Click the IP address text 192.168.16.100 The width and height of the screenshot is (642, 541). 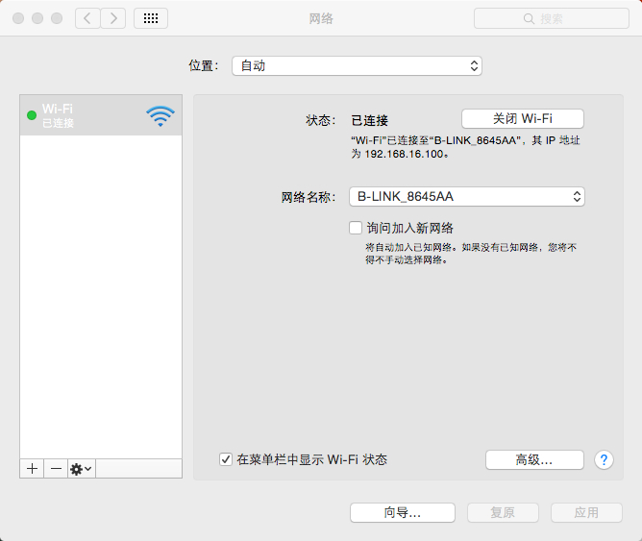point(404,154)
